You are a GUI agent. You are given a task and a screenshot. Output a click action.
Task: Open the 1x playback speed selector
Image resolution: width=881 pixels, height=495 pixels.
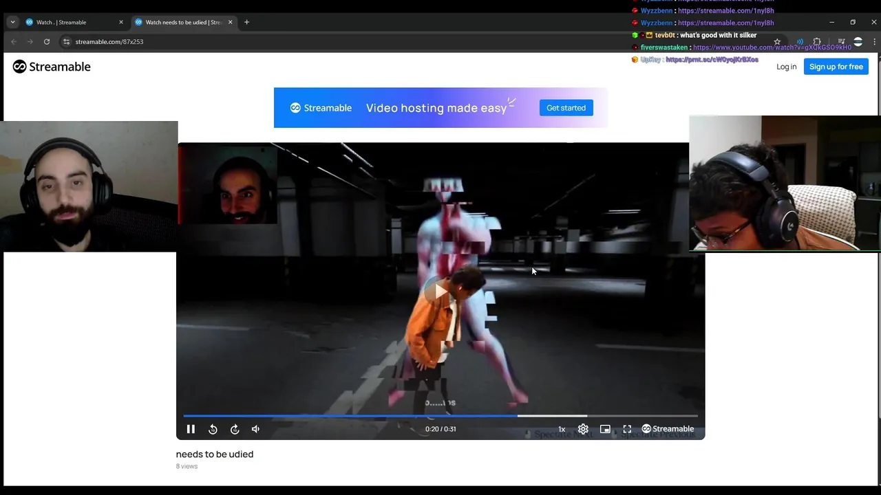pyautogui.click(x=562, y=429)
